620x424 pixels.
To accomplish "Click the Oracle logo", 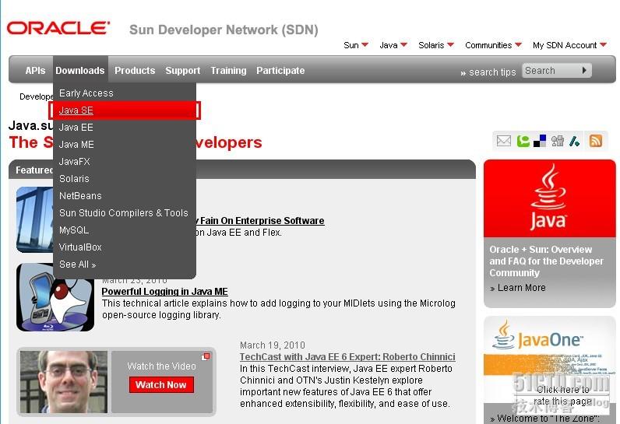I will [58, 28].
